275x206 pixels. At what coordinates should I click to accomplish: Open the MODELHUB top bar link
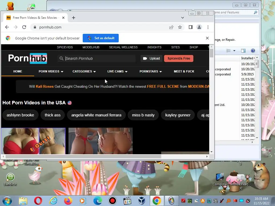pyautogui.click(x=91, y=47)
